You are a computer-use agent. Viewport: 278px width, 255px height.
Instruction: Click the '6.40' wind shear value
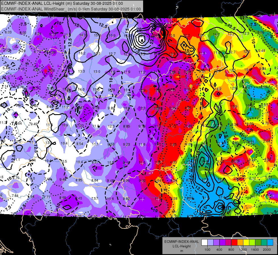(x=188, y=126)
